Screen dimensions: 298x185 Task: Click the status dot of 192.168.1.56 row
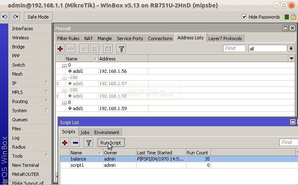tap(70, 71)
